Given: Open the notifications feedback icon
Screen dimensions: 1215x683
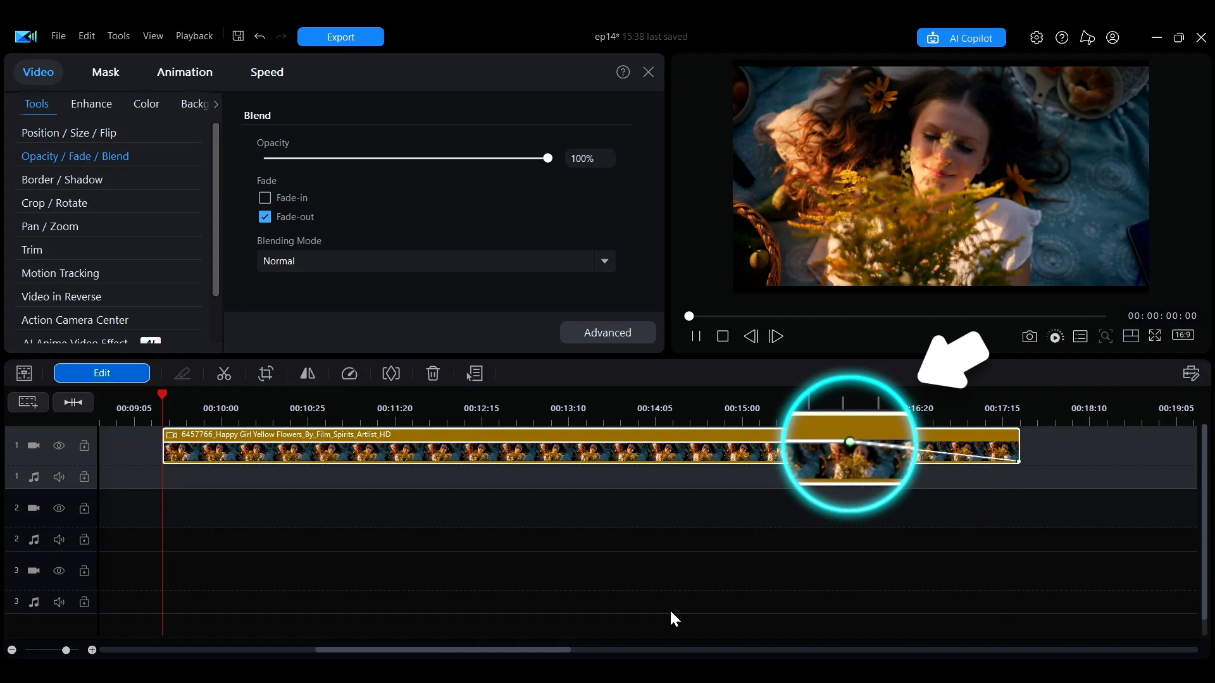Looking at the screenshot, I should (x=1087, y=37).
